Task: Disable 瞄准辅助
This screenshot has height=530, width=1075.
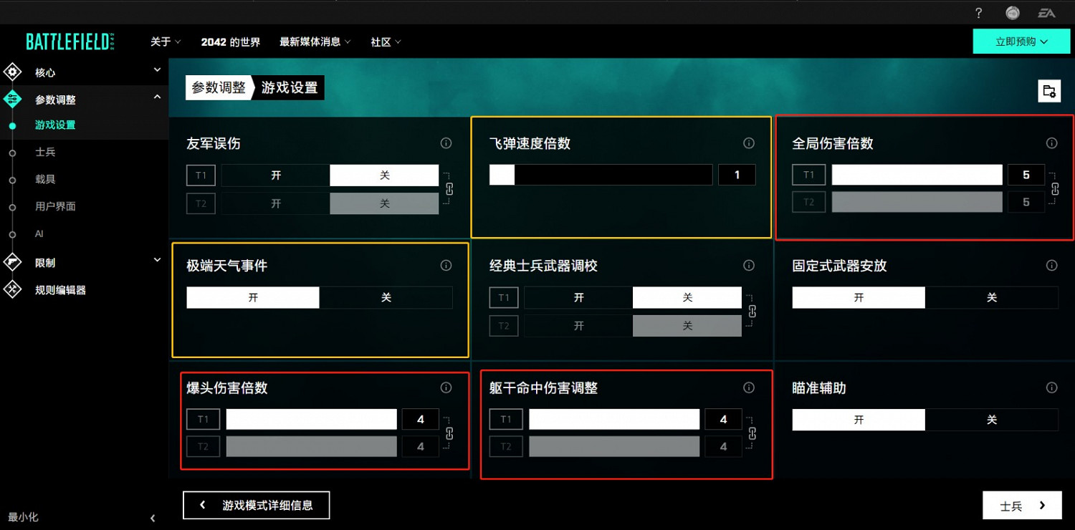Action: pos(992,420)
